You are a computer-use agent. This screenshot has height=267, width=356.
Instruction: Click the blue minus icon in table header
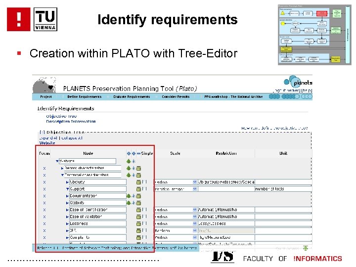pyautogui.click(x=138, y=153)
